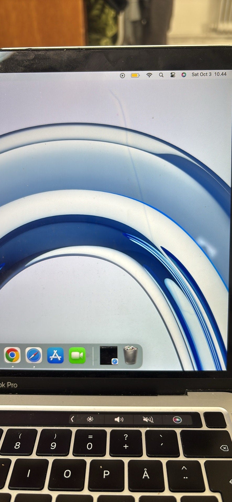Open Safari from the Dock

pos(34,355)
